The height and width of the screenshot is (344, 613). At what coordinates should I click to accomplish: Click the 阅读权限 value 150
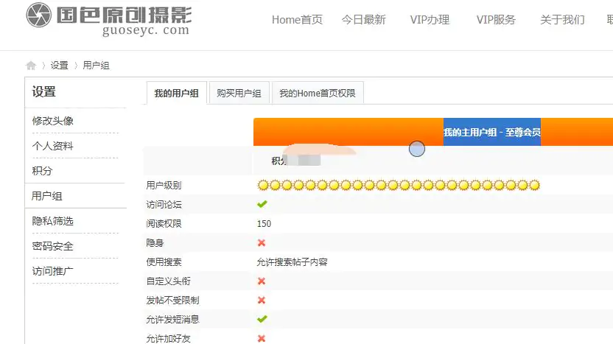264,224
